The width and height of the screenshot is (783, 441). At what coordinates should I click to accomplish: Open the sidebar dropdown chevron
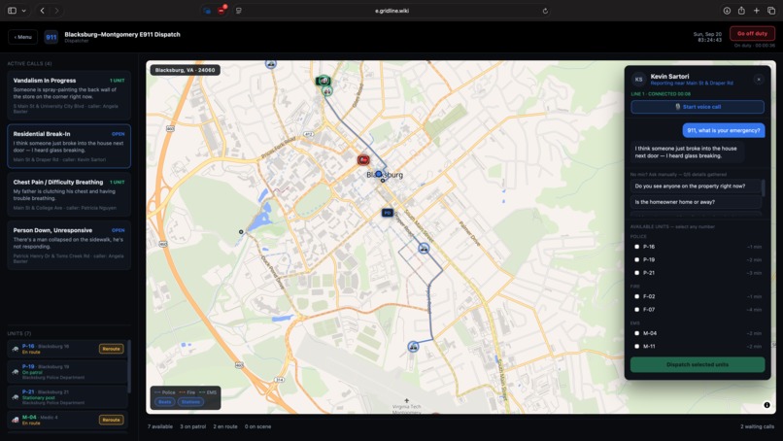tap(23, 11)
